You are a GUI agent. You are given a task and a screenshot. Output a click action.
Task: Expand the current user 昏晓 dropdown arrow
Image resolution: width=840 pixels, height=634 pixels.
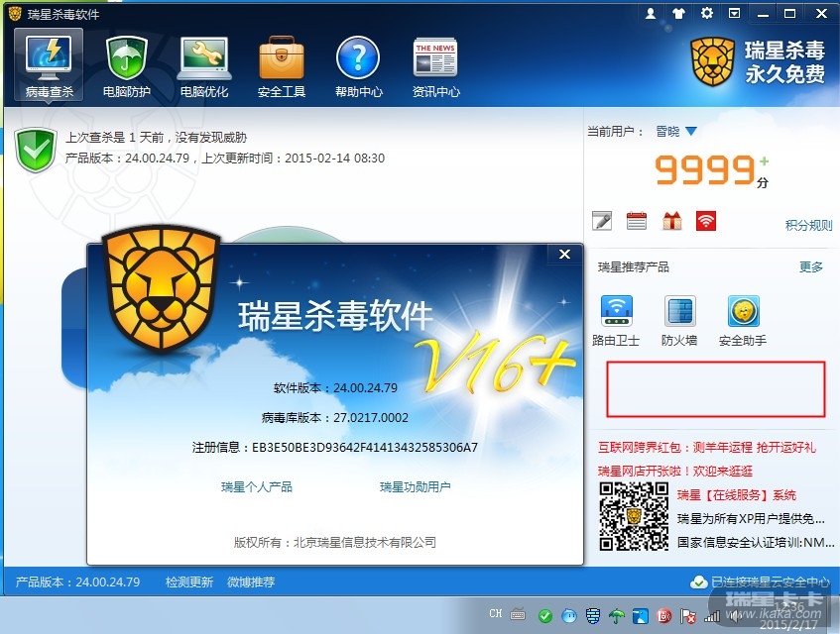tap(691, 131)
